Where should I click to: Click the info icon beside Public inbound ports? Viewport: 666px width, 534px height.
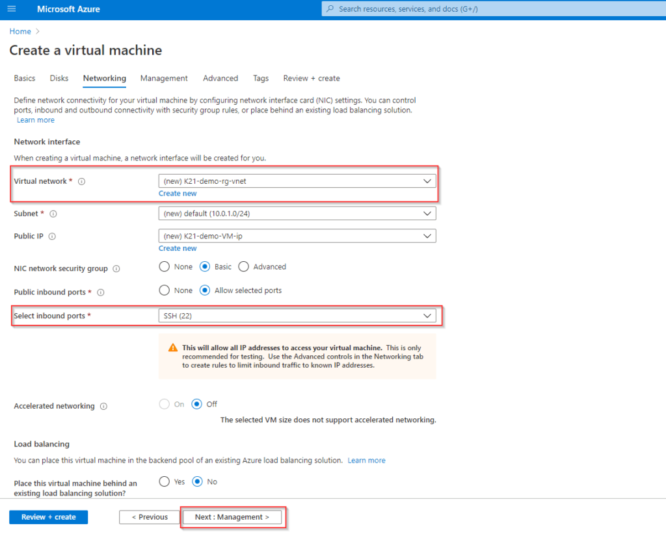pyautogui.click(x=100, y=292)
